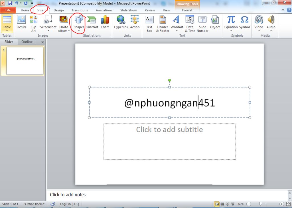Open PowerPoint Help question mark

(x=289, y=10)
